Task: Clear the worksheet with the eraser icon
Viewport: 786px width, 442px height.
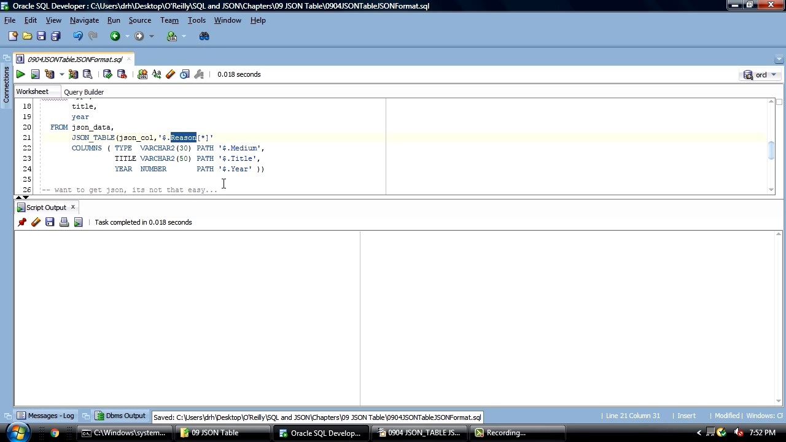Action: (x=171, y=74)
